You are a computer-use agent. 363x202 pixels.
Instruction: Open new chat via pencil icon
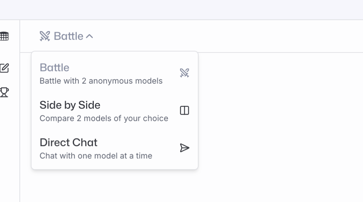pos(4,68)
